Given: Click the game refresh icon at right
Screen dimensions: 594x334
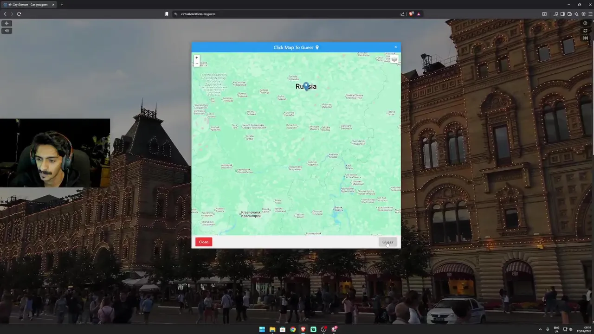Looking at the screenshot, I should coord(585,31).
